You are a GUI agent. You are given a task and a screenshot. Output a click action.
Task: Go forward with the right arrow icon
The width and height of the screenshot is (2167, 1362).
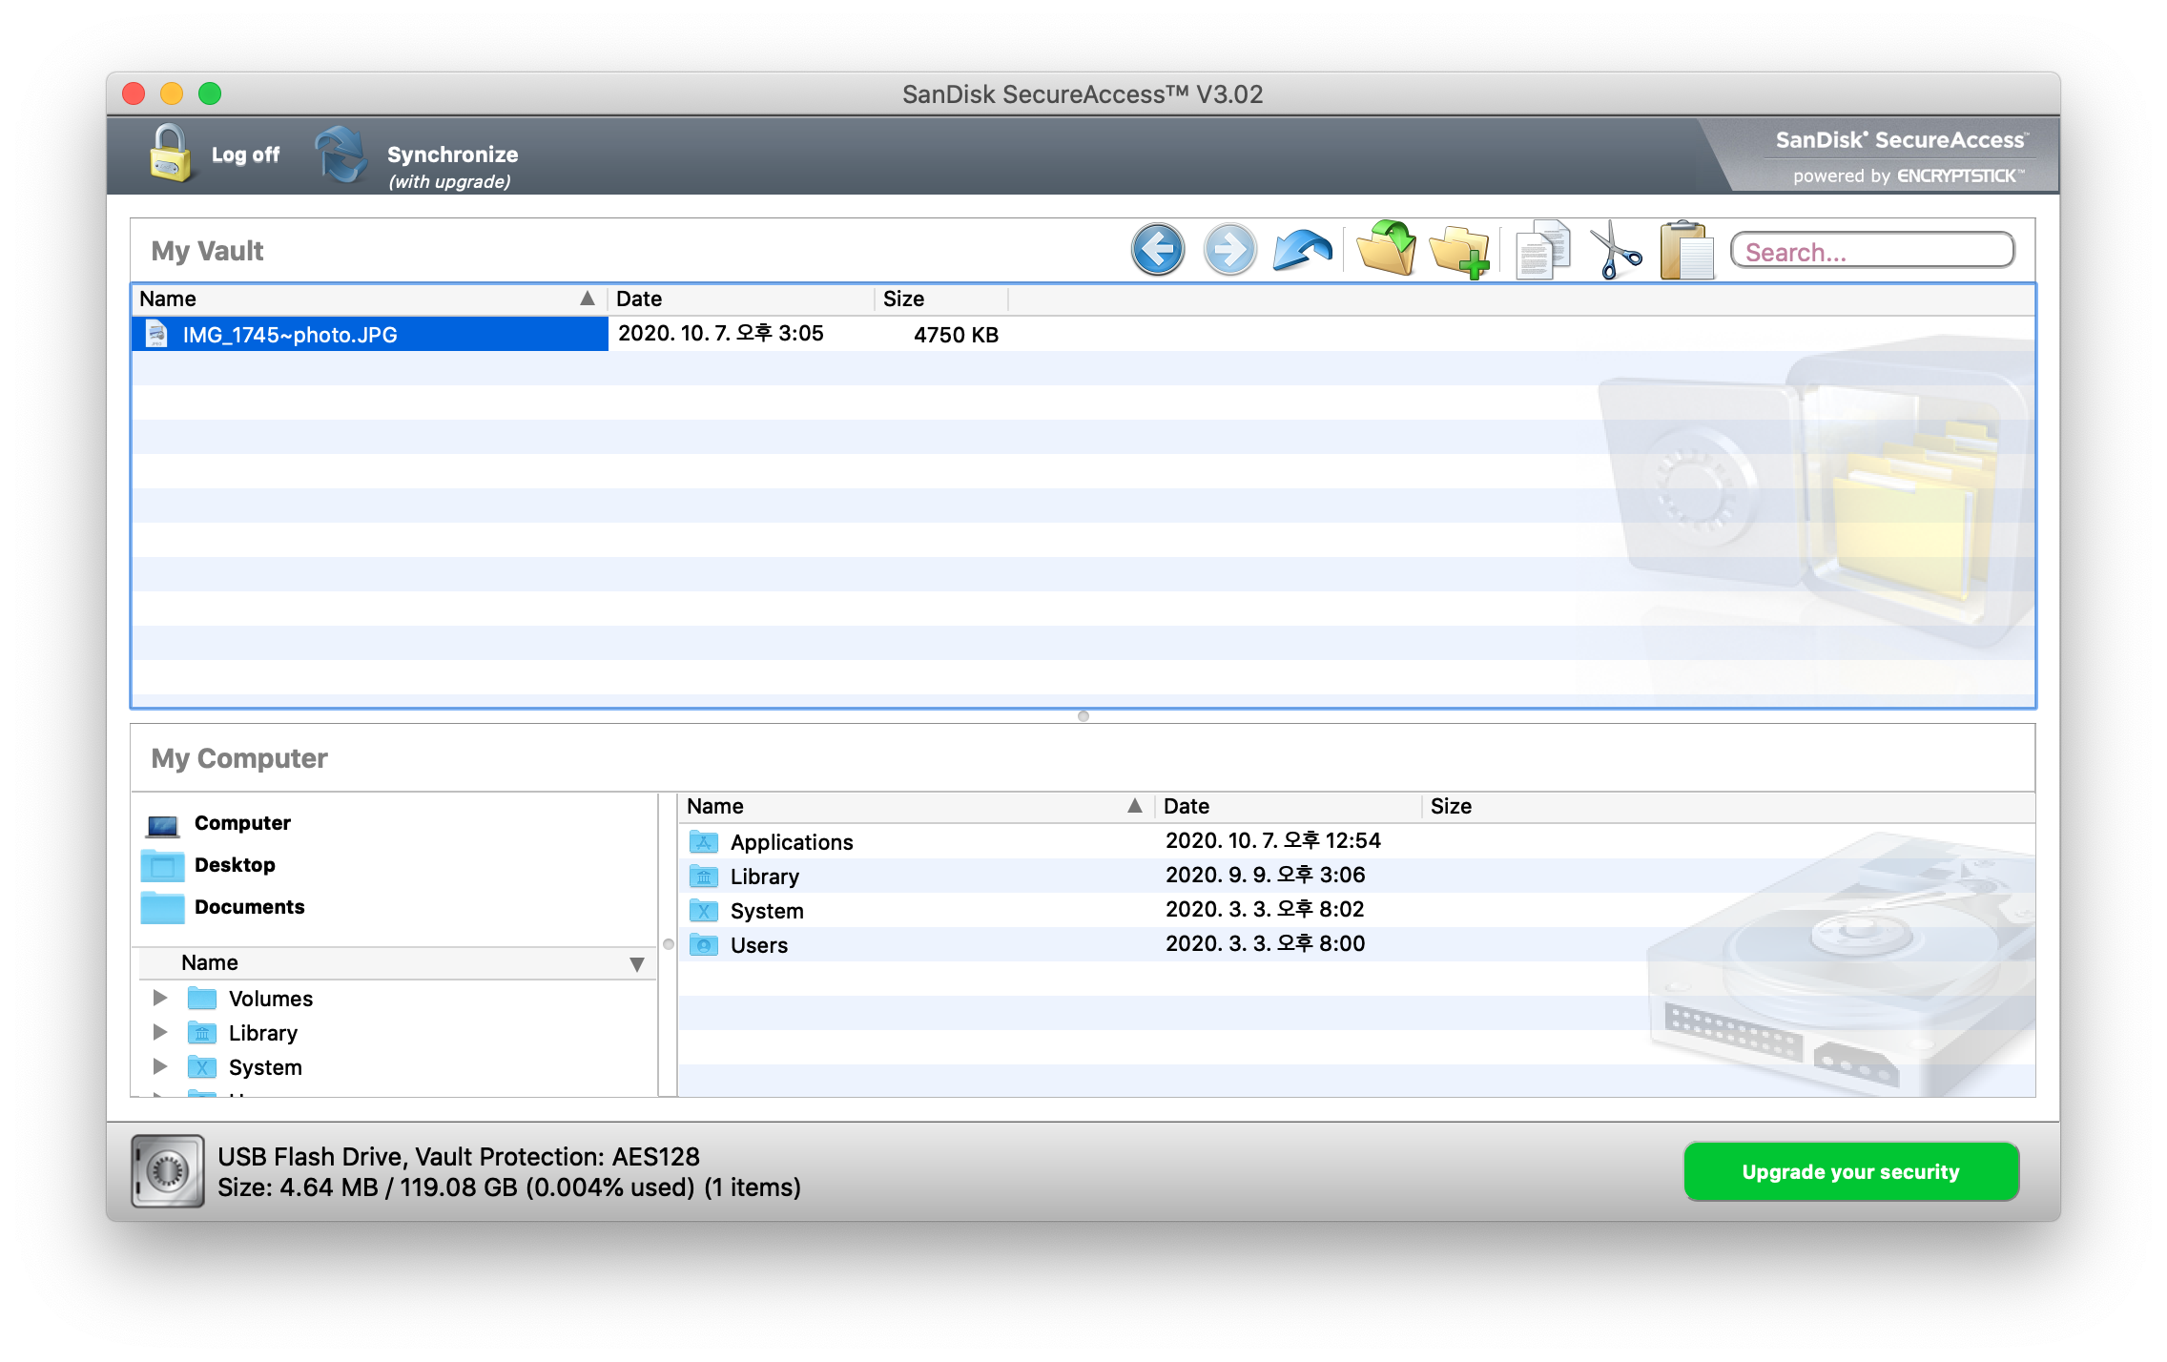tap(1229, 250)
